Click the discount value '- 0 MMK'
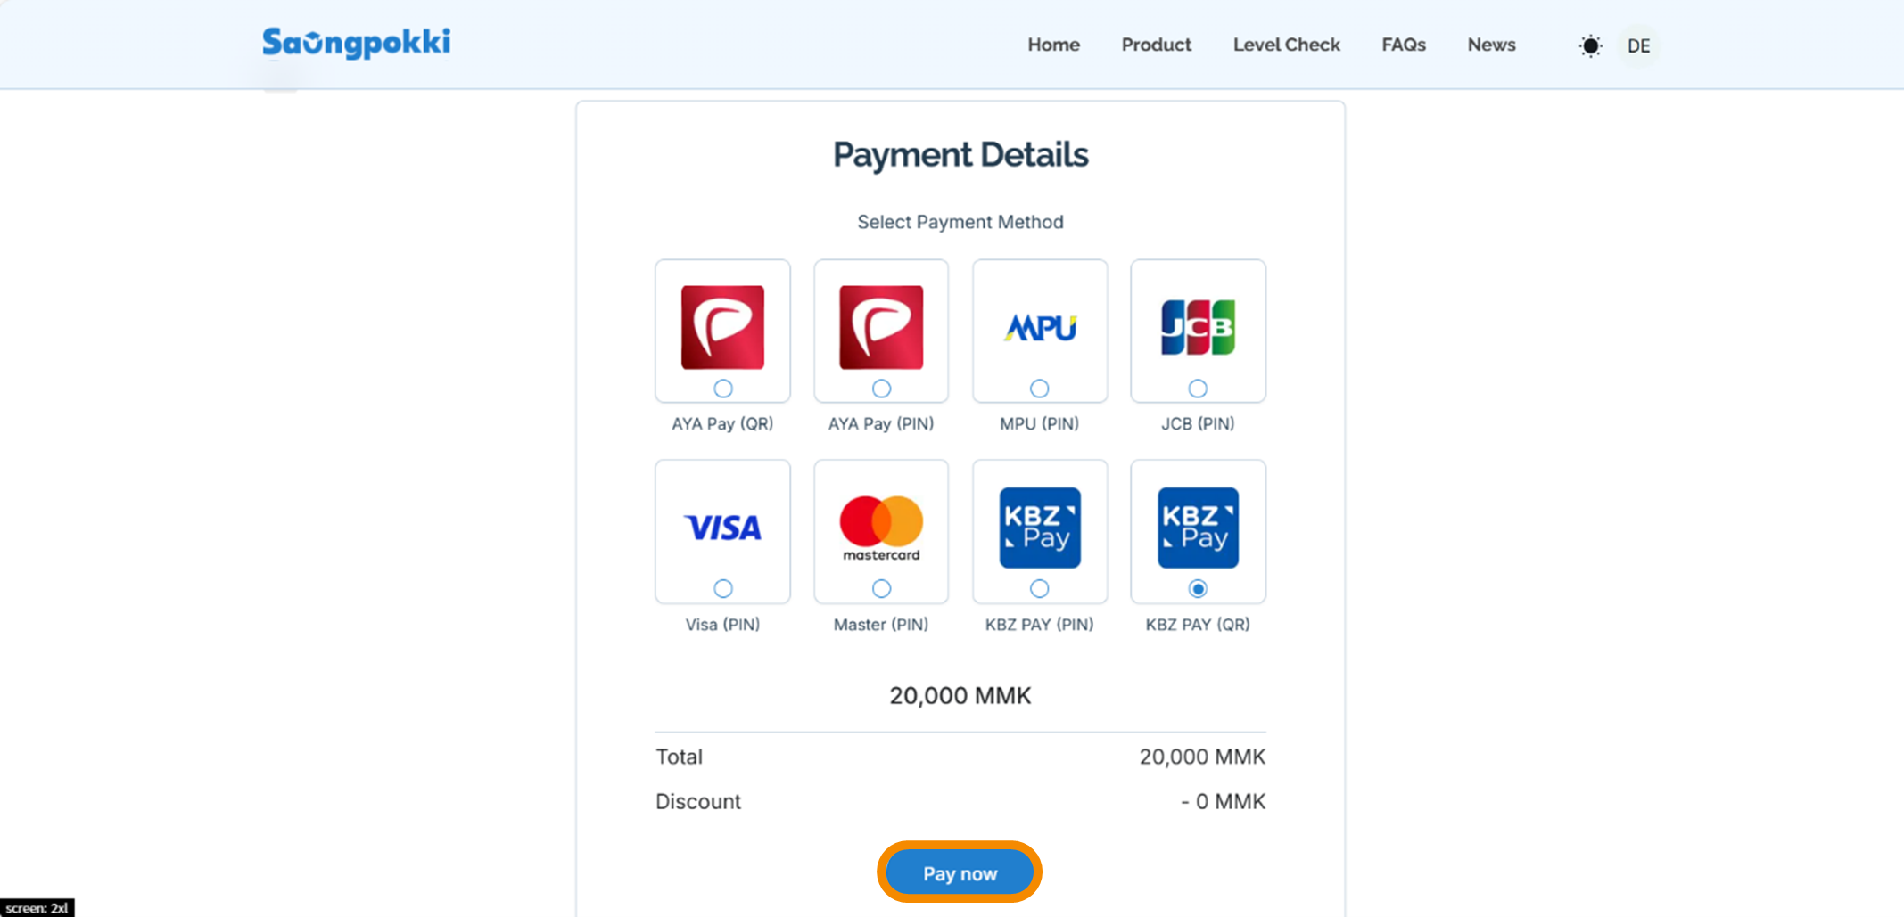This screenshot has height=917, width=1904. [1223, 802]
